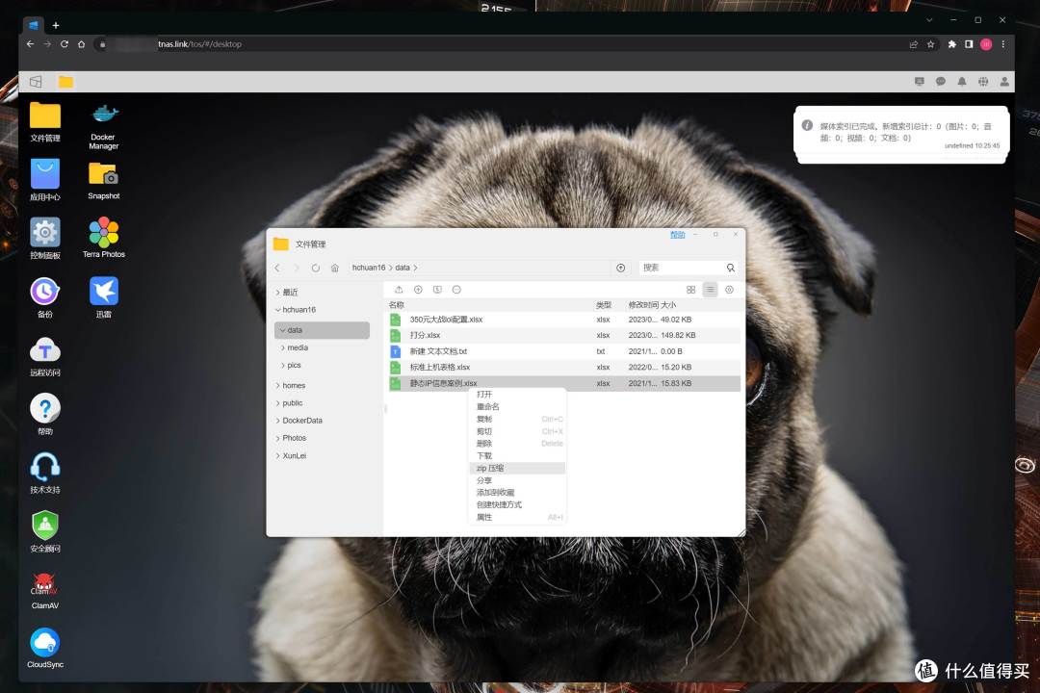Collapse the data folder in sidebar
Viewport: 1040px width, 693px height.
(282, 330)
